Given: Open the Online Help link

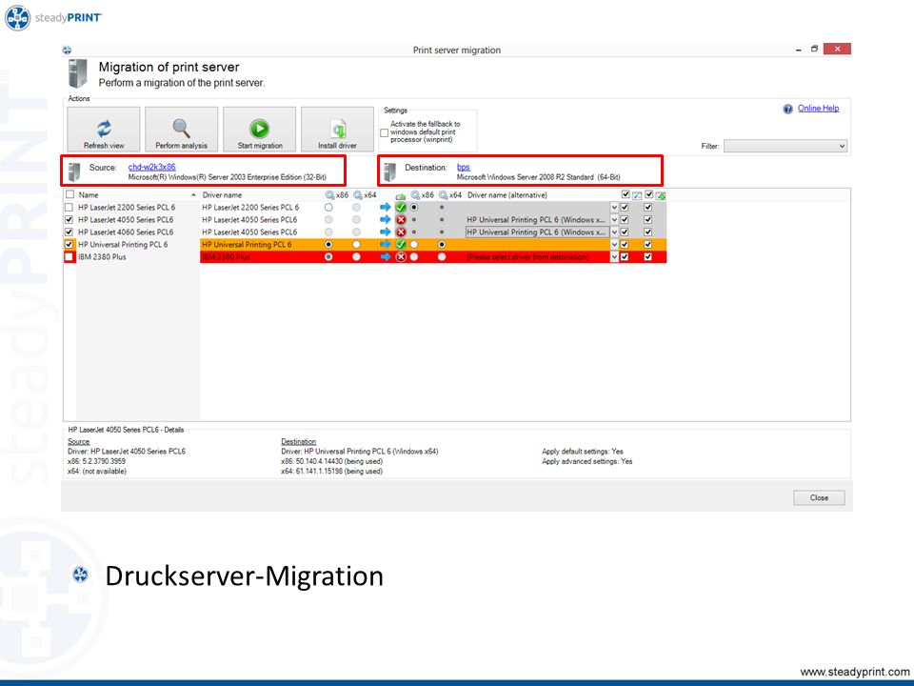Looking at the screenshot, I should pyautogui.click(x=819, y=109).
